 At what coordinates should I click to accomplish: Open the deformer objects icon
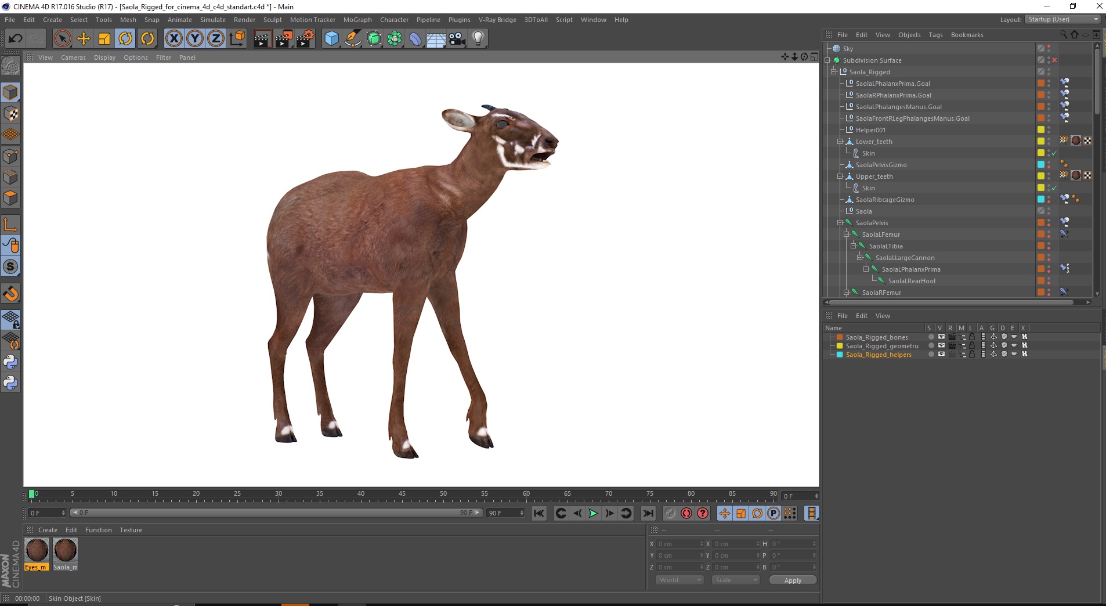pyautogui.click(x=415, y=39)
